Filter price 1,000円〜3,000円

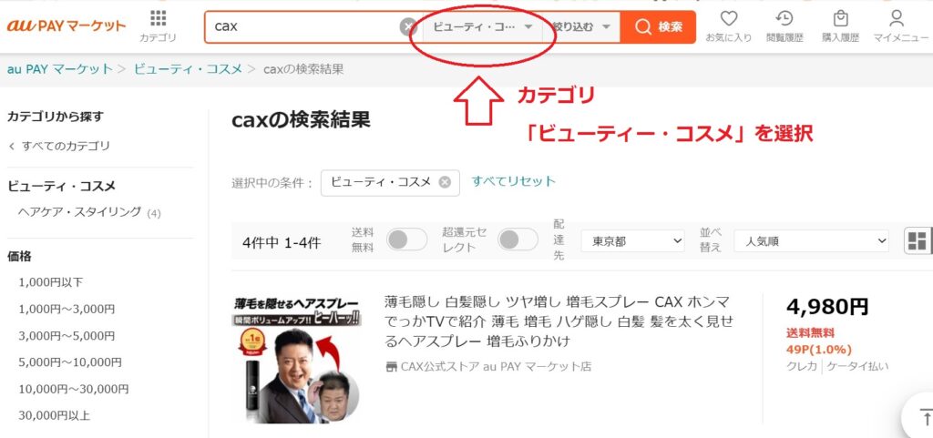point(67,309)
